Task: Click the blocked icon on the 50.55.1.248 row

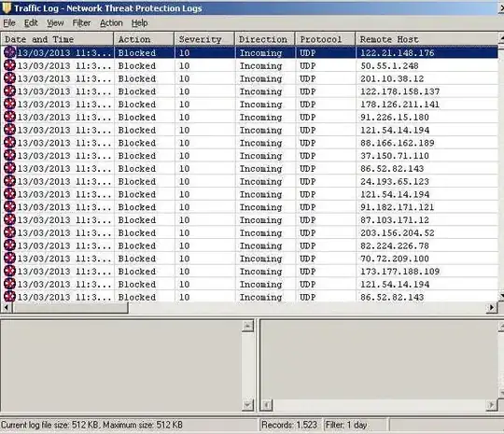Action: [9, 65]
